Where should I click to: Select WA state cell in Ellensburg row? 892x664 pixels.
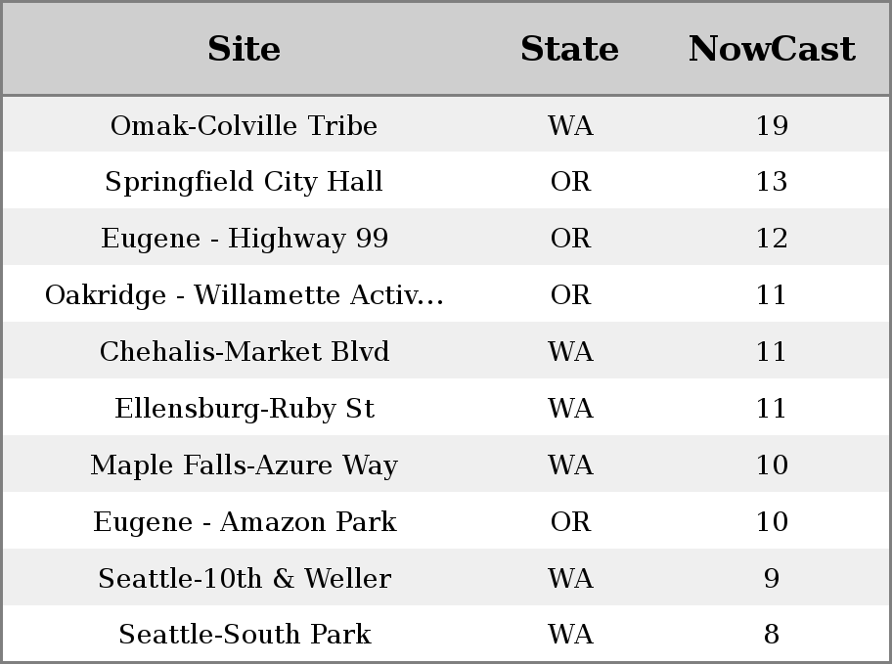click(x=569, y=409)
